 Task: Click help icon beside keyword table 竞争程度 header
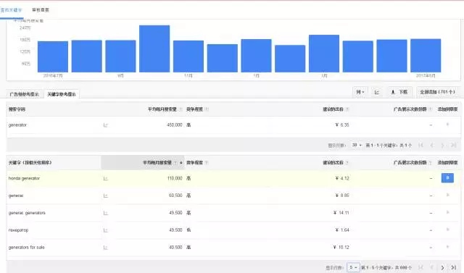(x=207, y=163)
